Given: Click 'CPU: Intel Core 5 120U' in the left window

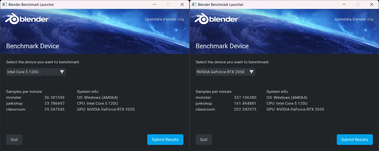Looking at the screenshot, I should point(97,103).
